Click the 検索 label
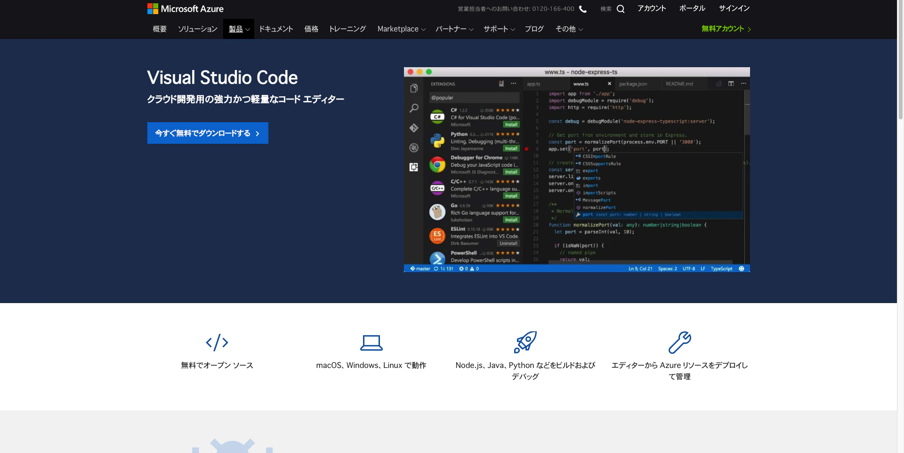904x453 pixels. point(606,9)
